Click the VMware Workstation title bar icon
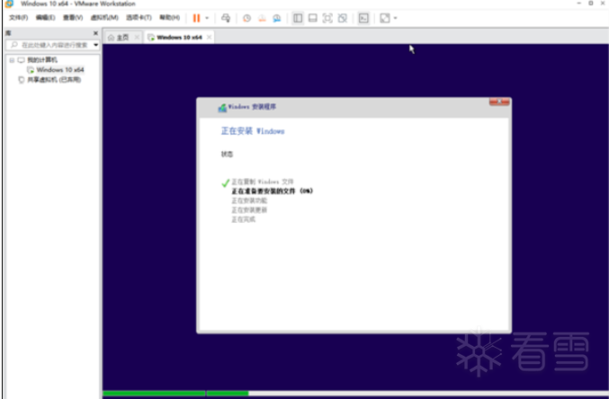 pos(9,4)
